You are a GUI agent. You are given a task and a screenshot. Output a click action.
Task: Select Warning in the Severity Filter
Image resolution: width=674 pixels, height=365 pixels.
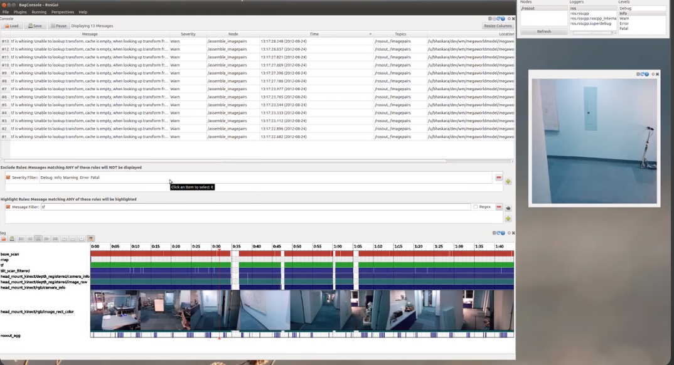click(x=70, y=177)
